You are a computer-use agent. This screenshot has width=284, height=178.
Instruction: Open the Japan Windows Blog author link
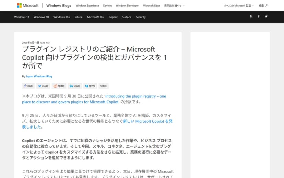pyautogui.click(x=39, y=76)
